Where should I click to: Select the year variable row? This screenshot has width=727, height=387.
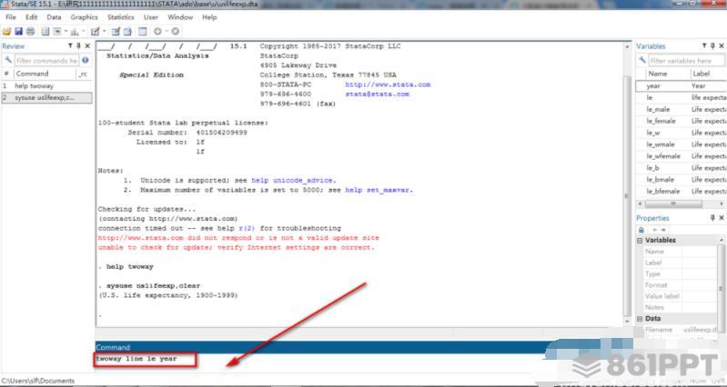coord(682,86)
